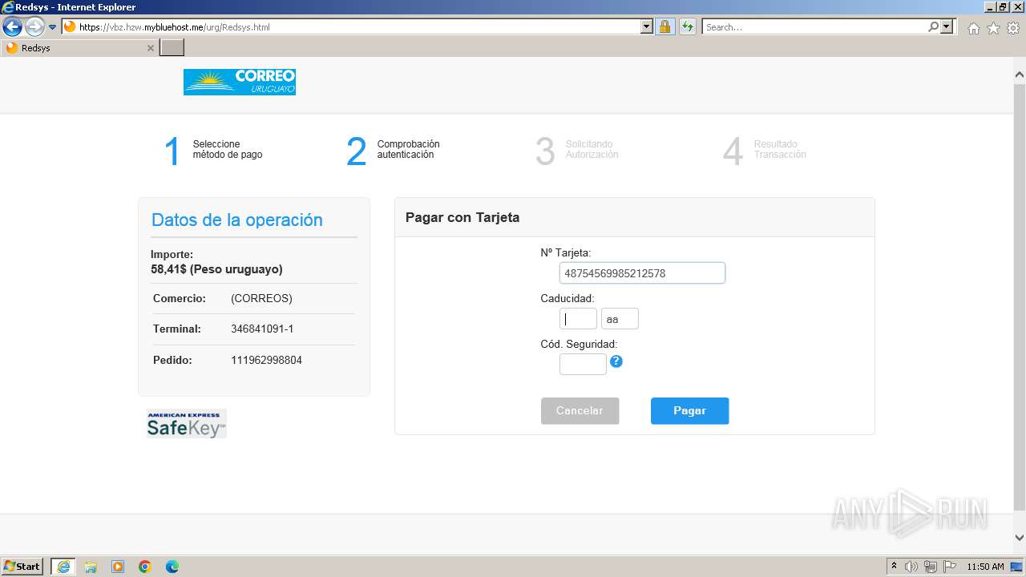Click the terminal value 346841091-1
The height and width of the screenshot is (577, 1026).
click(x=262, y=329)
